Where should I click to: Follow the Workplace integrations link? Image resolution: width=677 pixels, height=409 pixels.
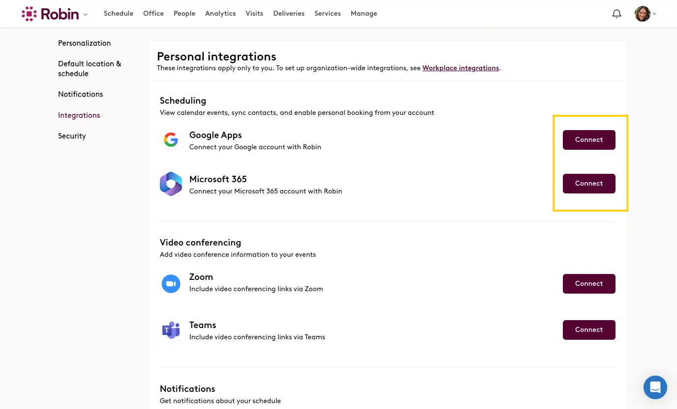[x=461, y=68]
